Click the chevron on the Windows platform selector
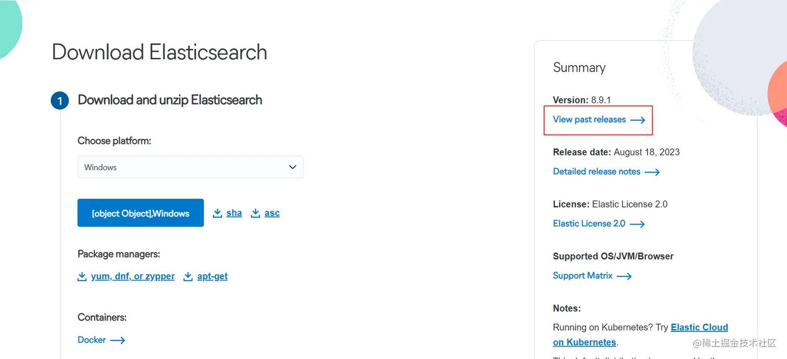Viewport: 787px width, 359px height. pos(292,167)
